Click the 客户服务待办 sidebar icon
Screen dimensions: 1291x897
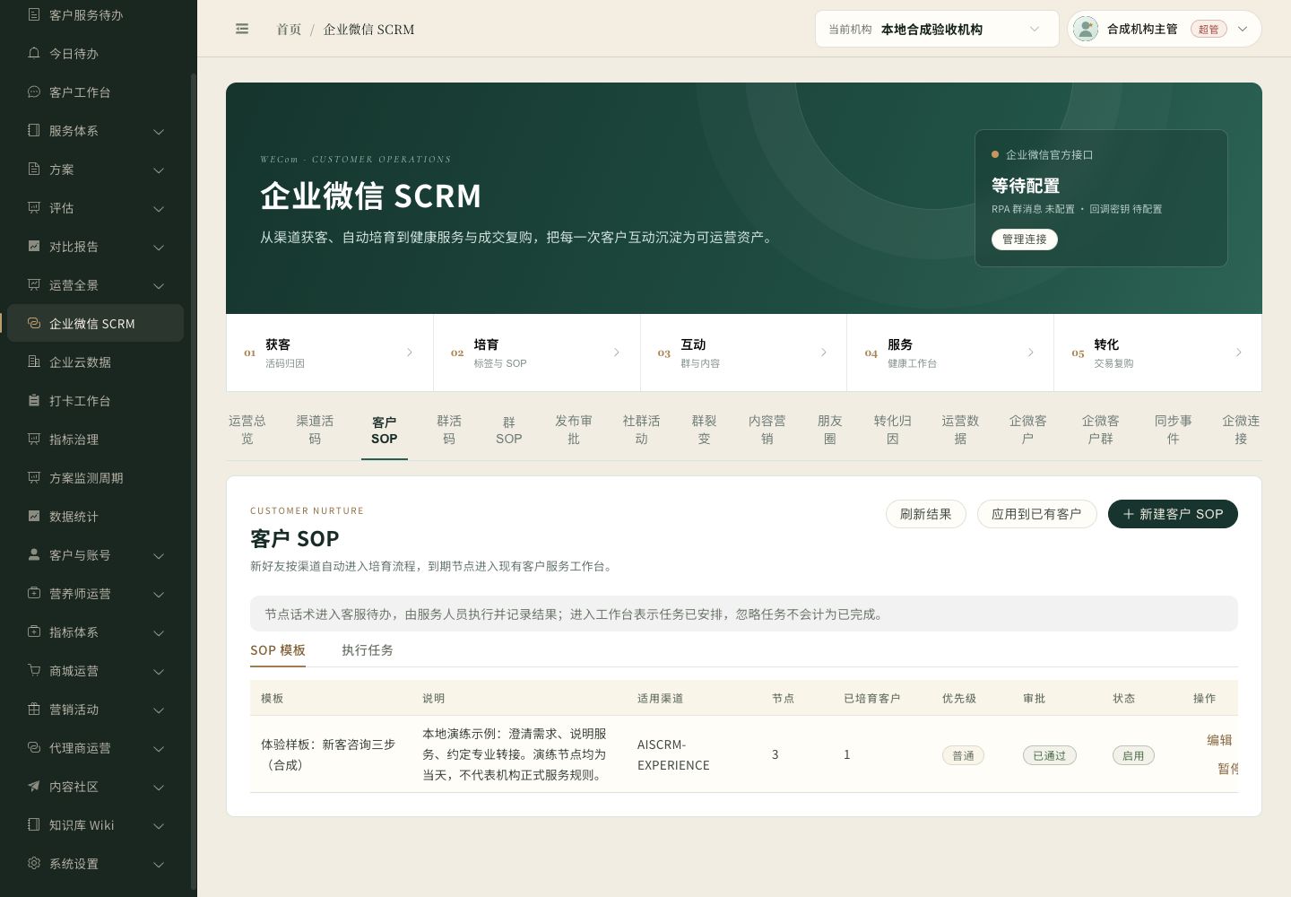[x=34, y=14]
